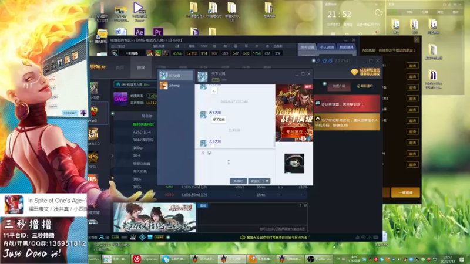Click the mail icon at platform bottom right
470x264 pixels.
point(376,238)
